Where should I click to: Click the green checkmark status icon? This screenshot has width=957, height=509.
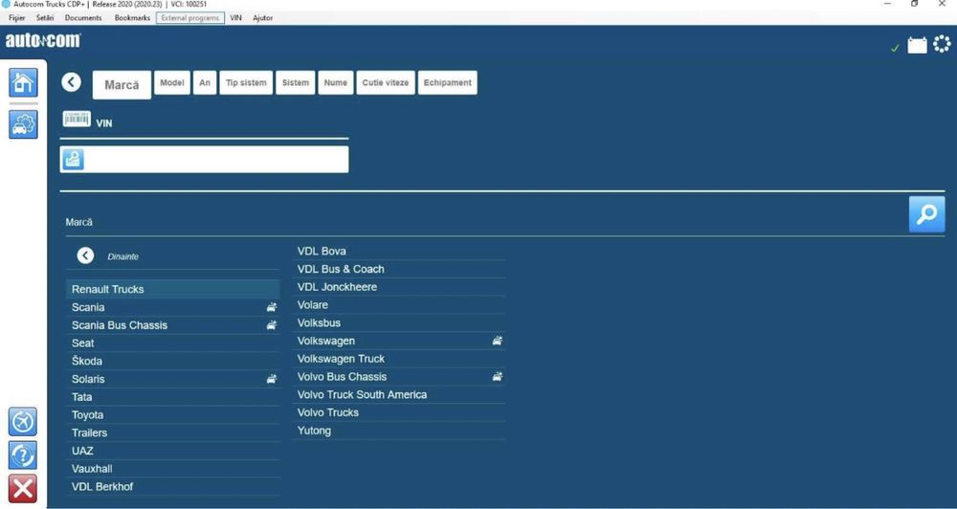(895, 48)
